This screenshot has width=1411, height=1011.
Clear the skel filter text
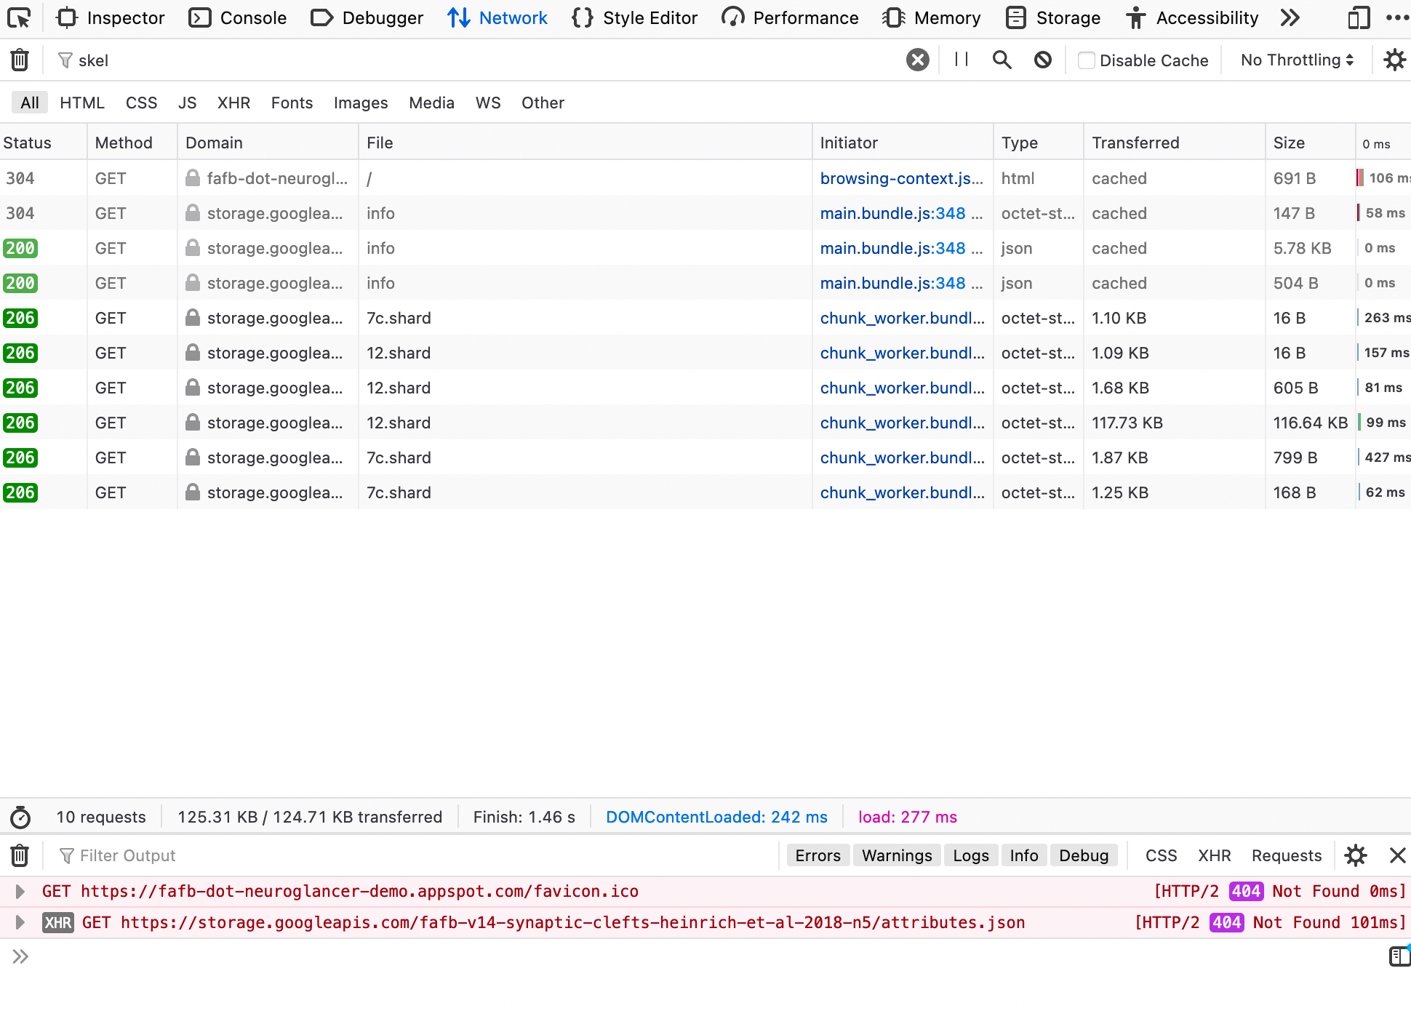point(916,60)
